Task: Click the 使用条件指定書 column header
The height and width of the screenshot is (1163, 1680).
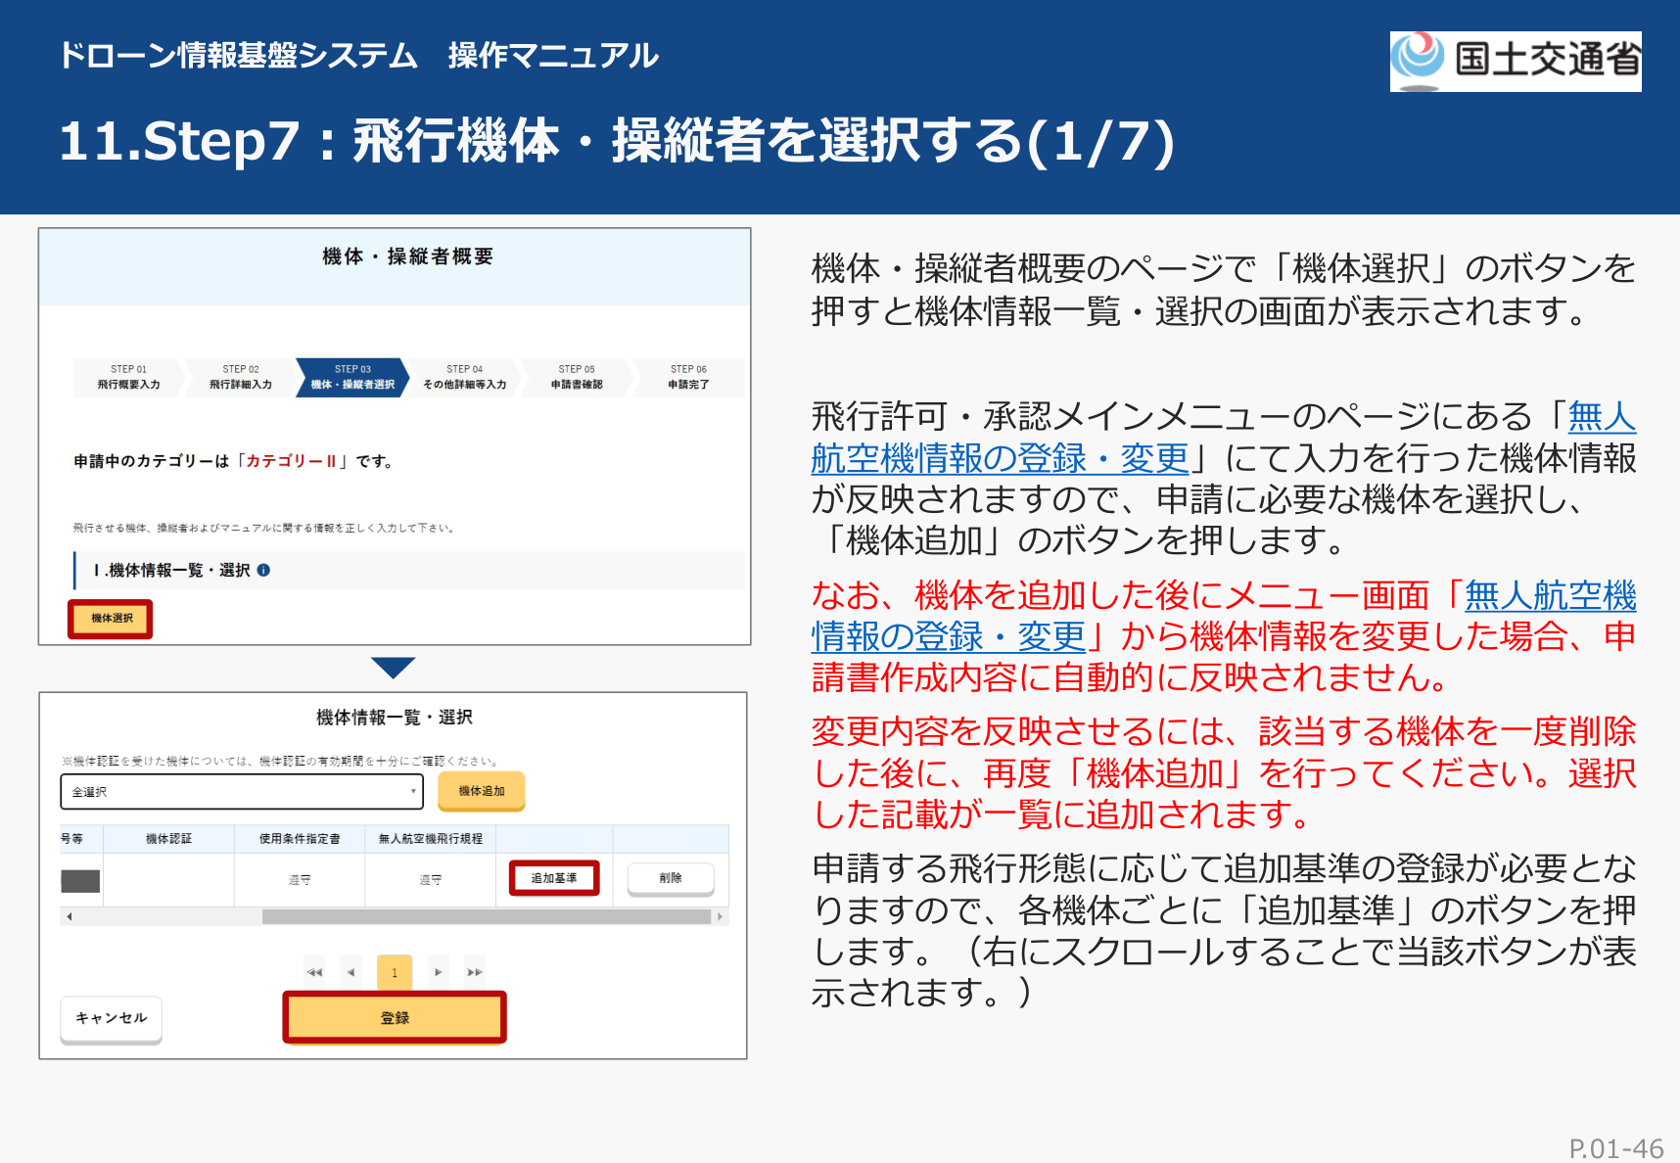Action: pyautogui.click(x=300, y=839)
